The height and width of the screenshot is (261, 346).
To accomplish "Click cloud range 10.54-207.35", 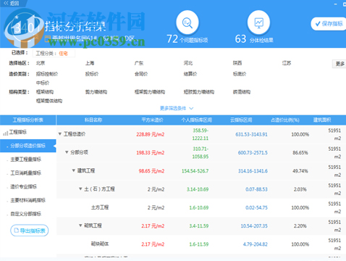I will point(254,226).
